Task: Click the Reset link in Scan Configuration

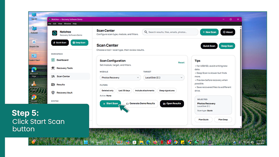Action: (181, 63)
